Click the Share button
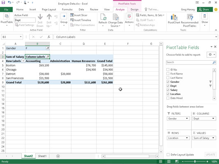The width and height of the screenshot is (219, 164). [x=205, y=9]
